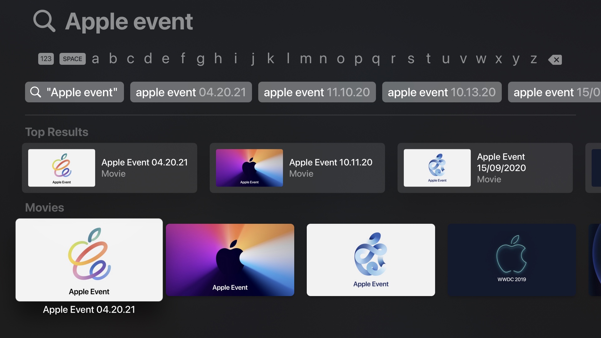Click the large search magnifier icon
This screenshot has height=338, width=601.
44,21
